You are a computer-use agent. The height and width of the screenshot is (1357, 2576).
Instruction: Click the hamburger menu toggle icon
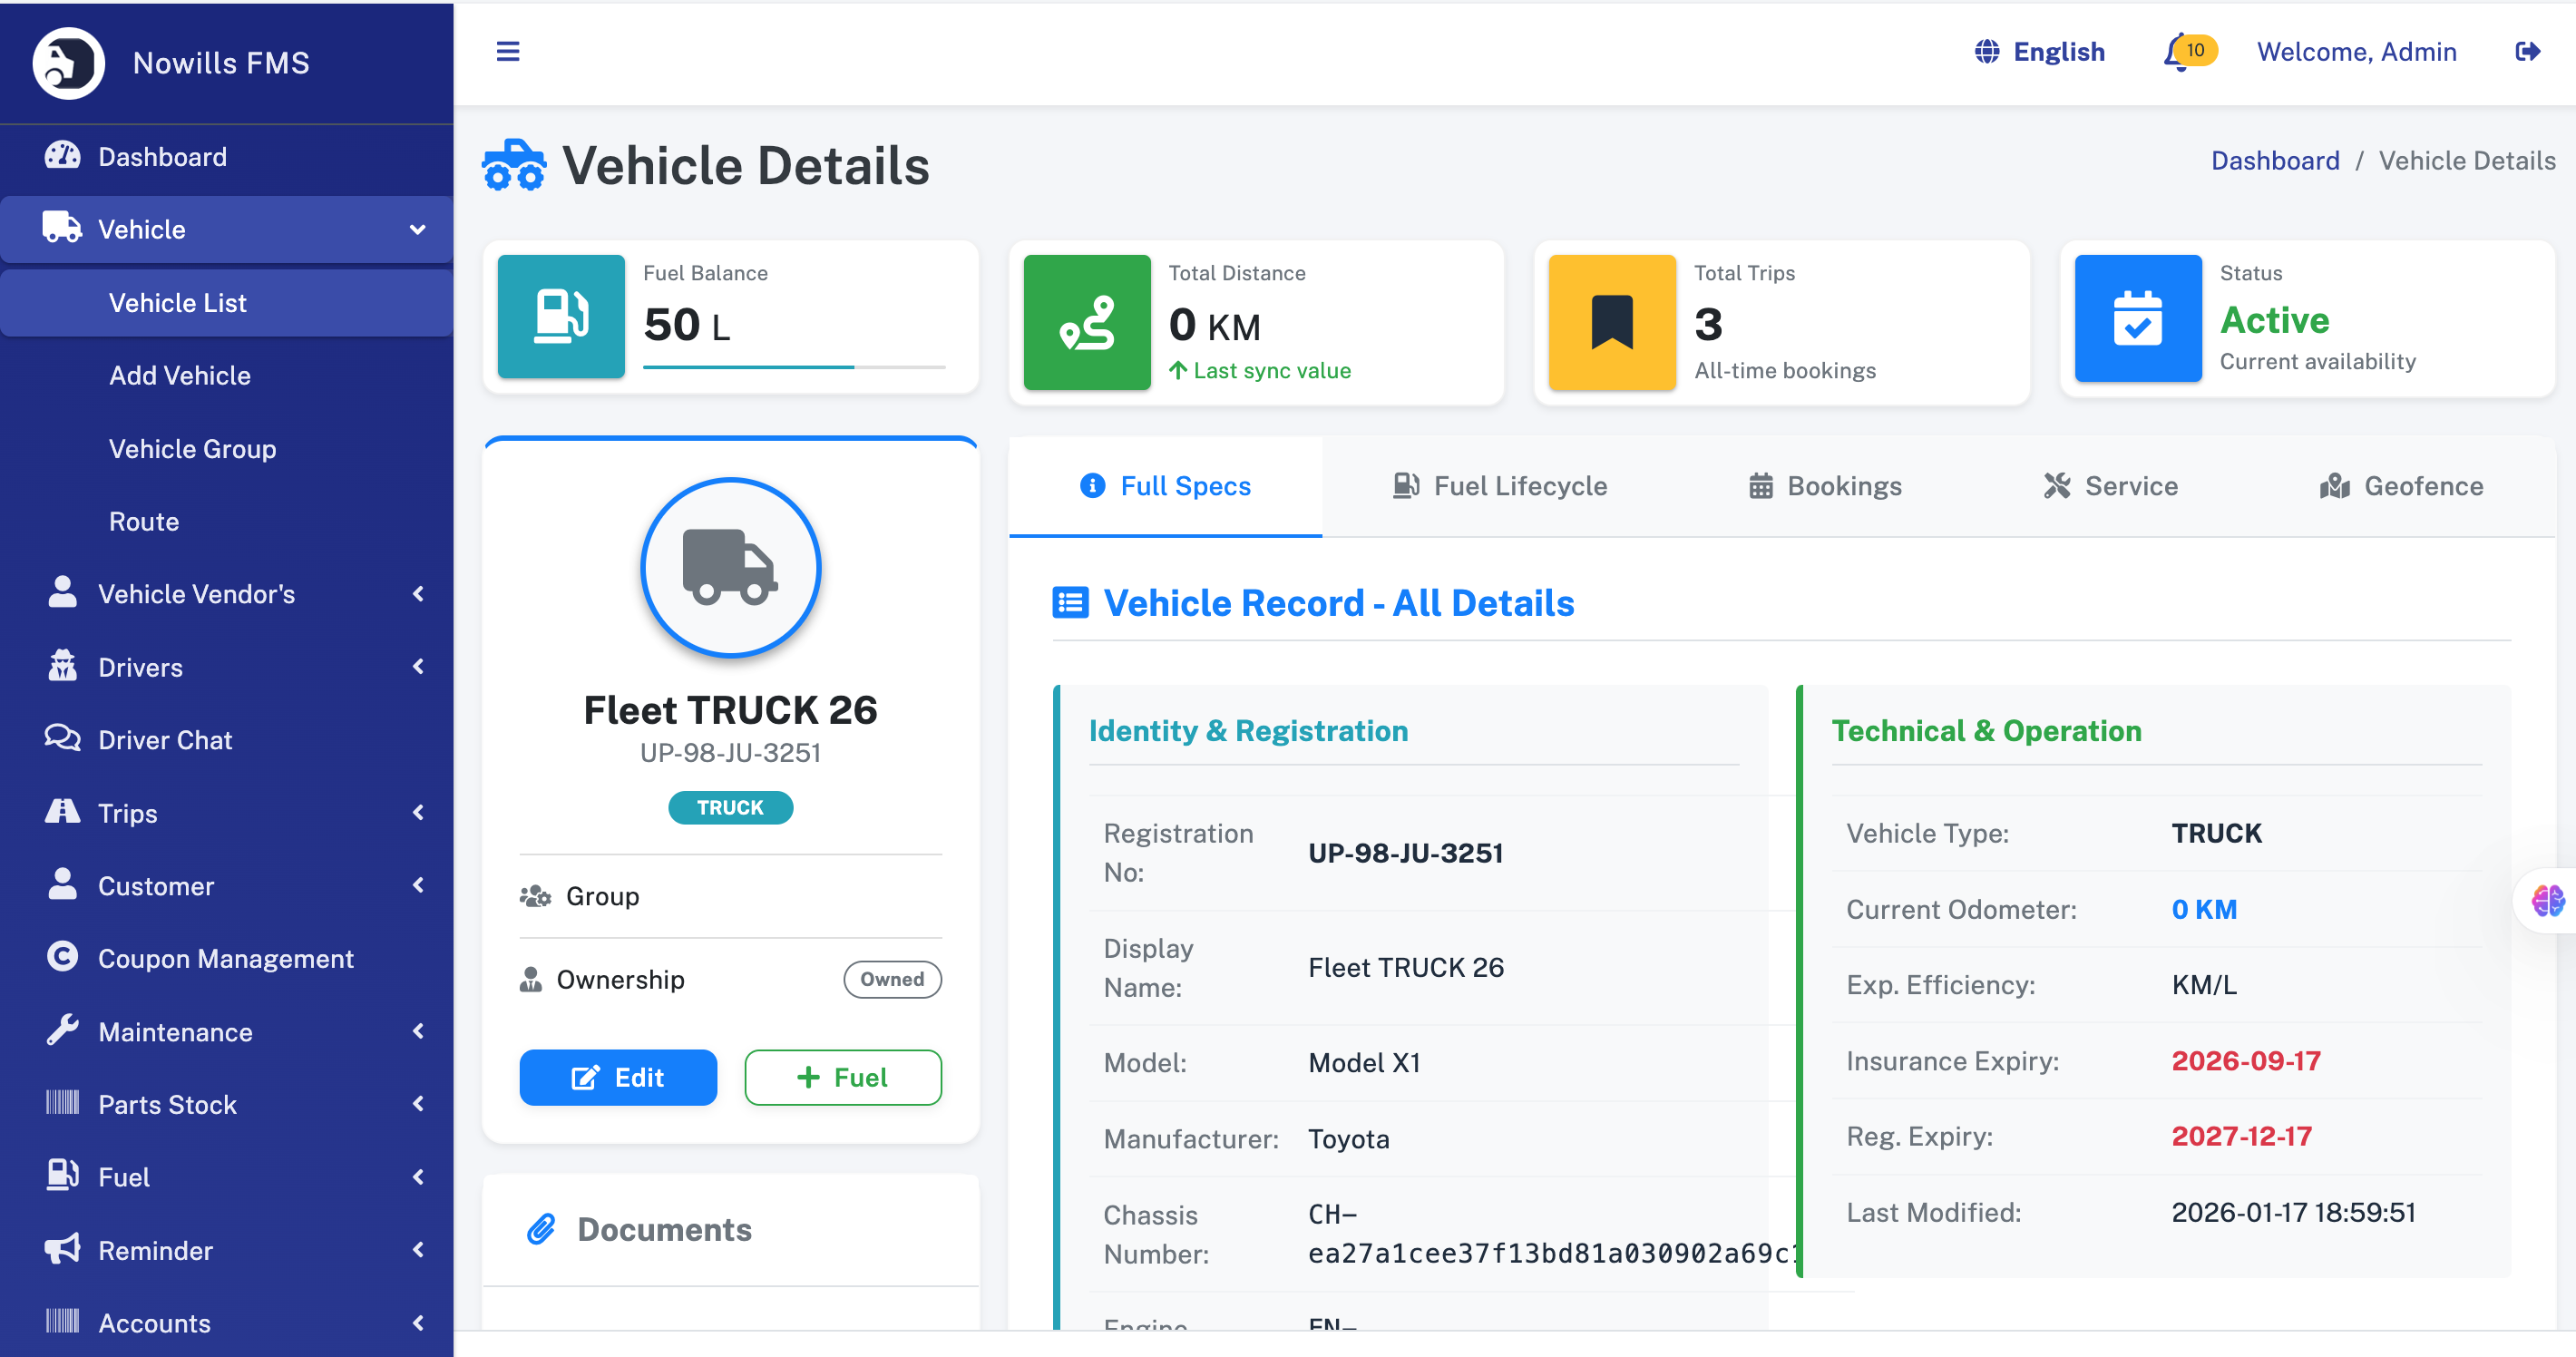[x=508, y=51]
